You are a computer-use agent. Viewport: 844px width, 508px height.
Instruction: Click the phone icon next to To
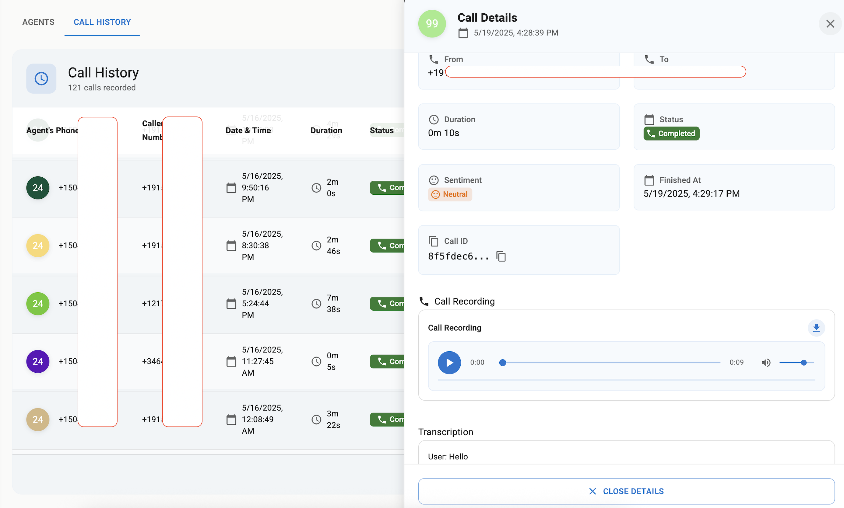649,59
